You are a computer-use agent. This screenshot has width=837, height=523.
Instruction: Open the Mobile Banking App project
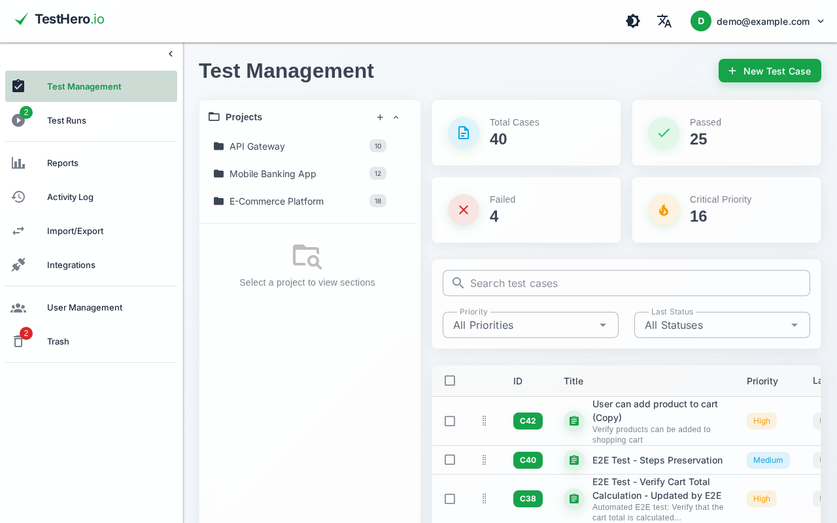coord(300,173)
